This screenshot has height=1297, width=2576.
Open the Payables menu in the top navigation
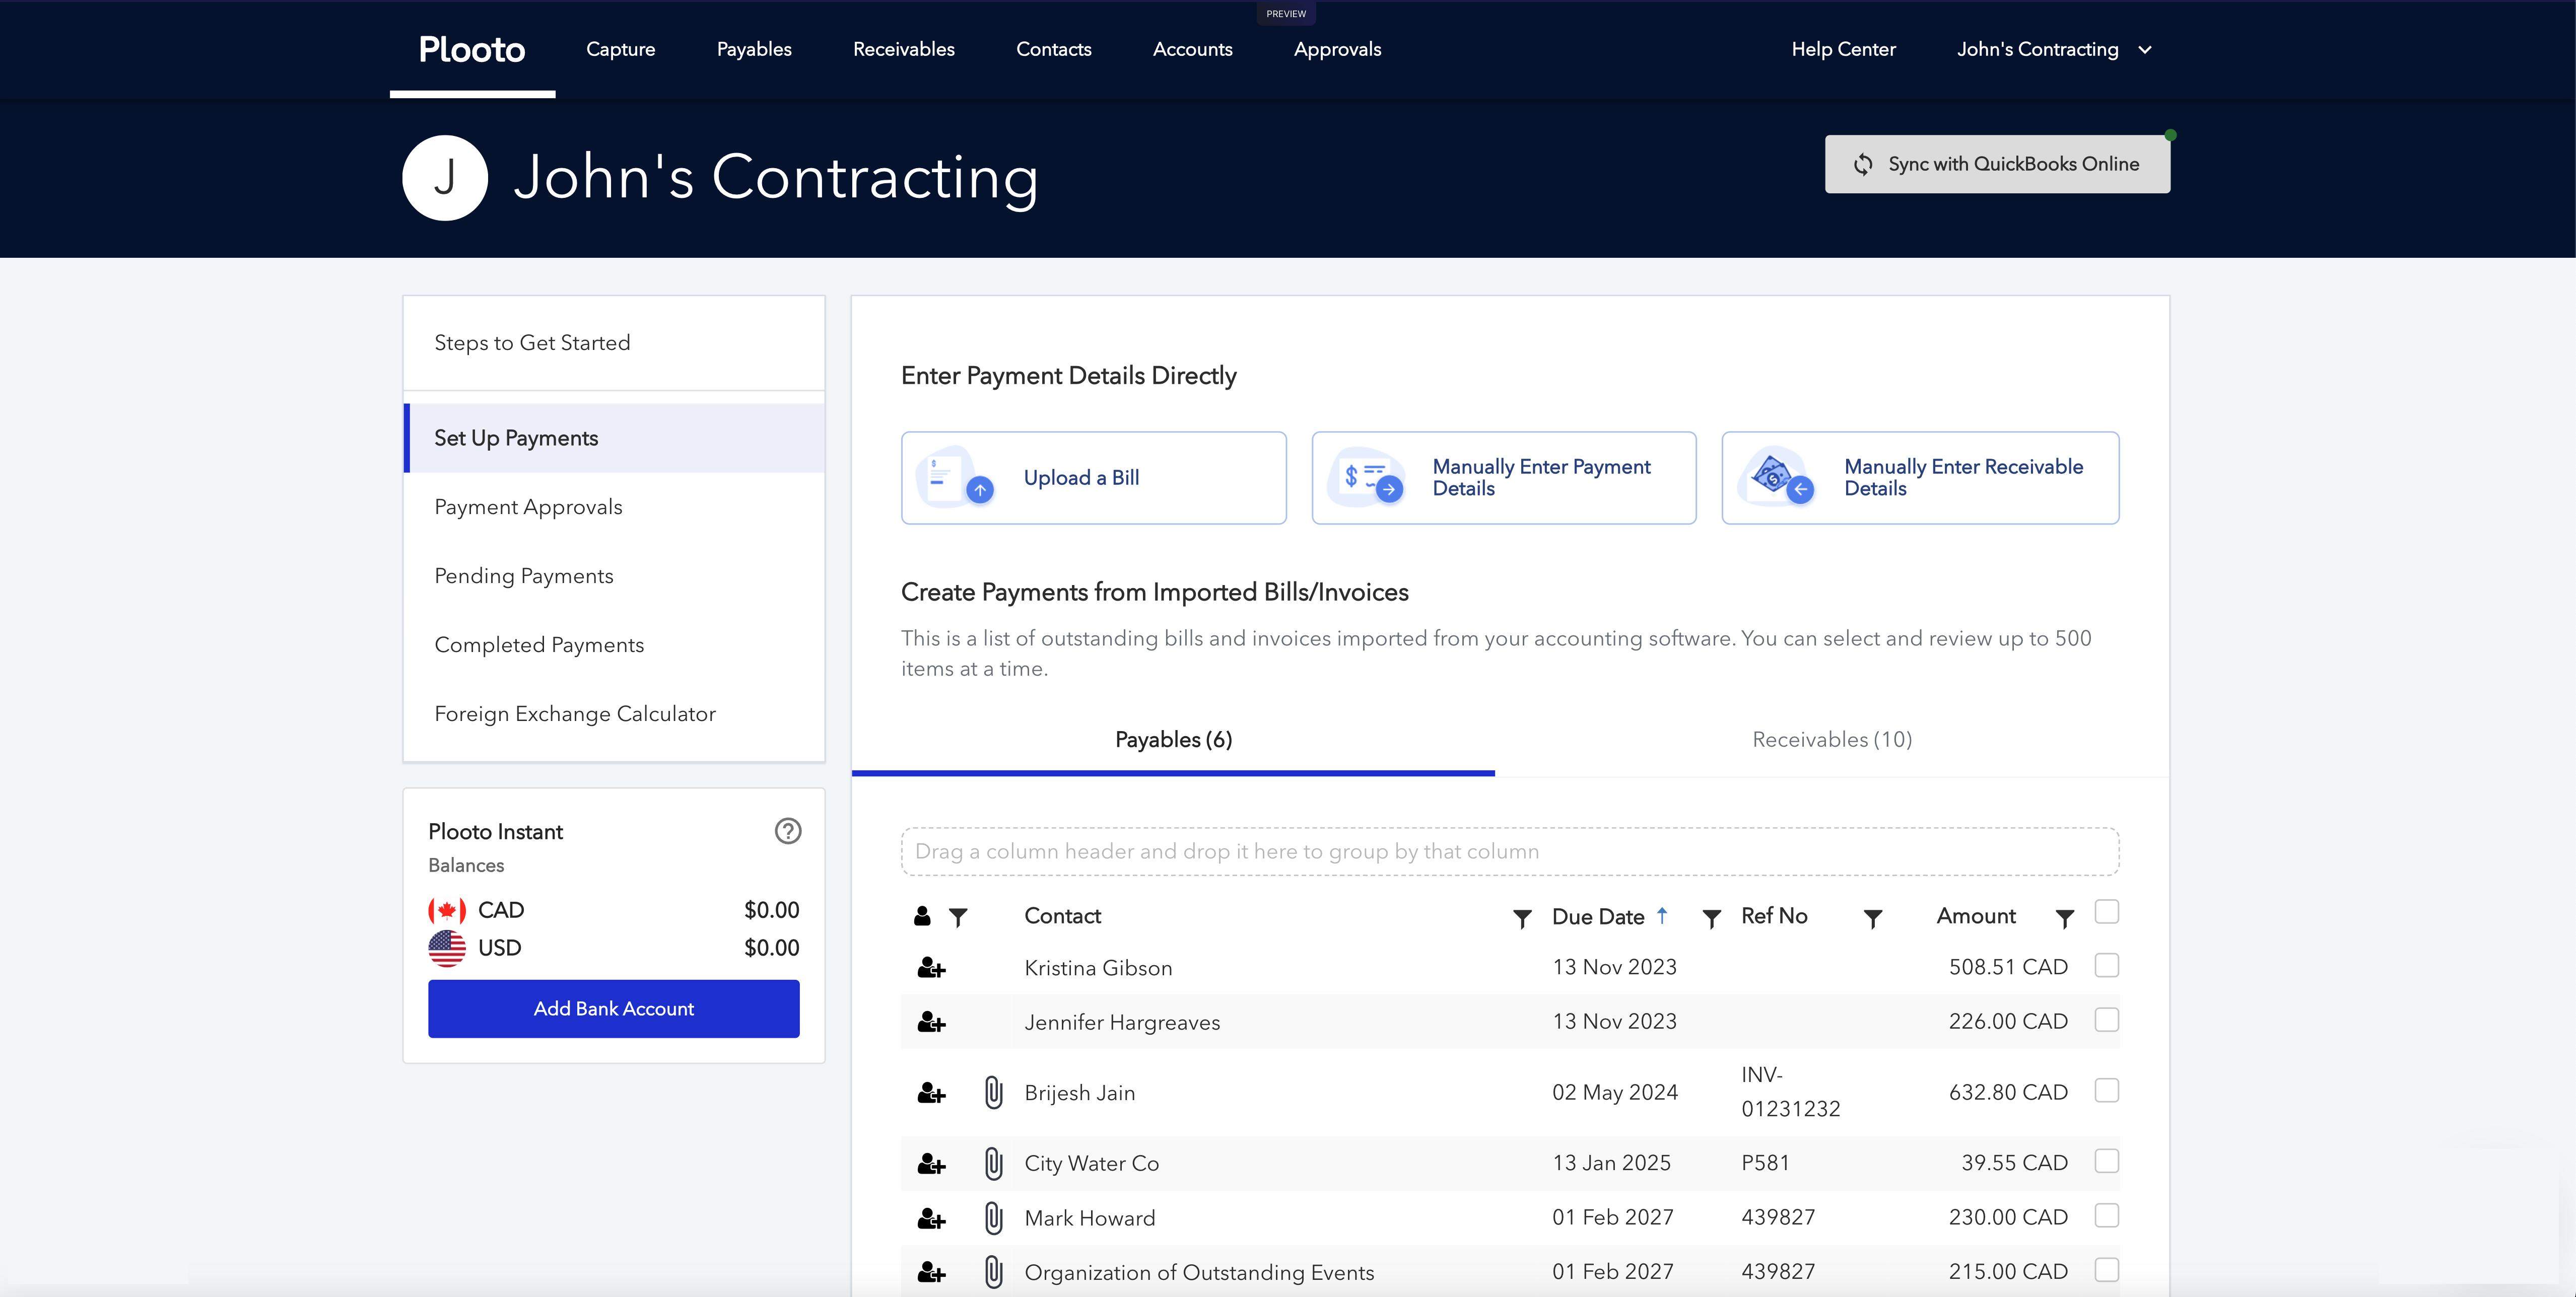pyautogui.click(x=754, y=50)
